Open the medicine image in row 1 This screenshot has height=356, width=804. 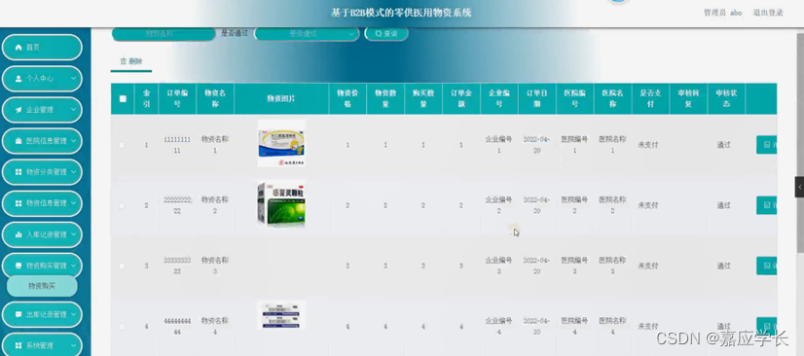281,143
